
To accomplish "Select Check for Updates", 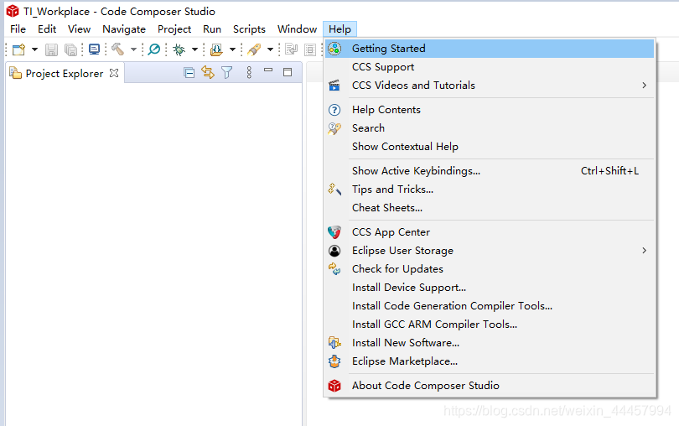I will coord(489,268).
